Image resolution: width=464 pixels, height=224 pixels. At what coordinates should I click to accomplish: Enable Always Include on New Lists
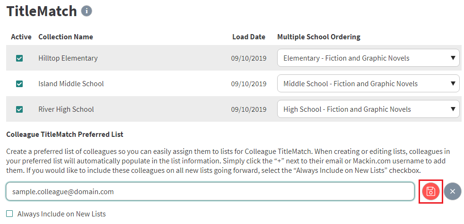pos(10,214)
